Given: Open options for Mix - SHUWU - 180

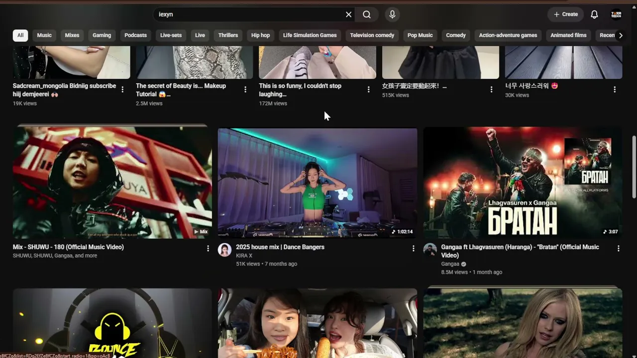Looking at the screenshot, I should point(208,248).
